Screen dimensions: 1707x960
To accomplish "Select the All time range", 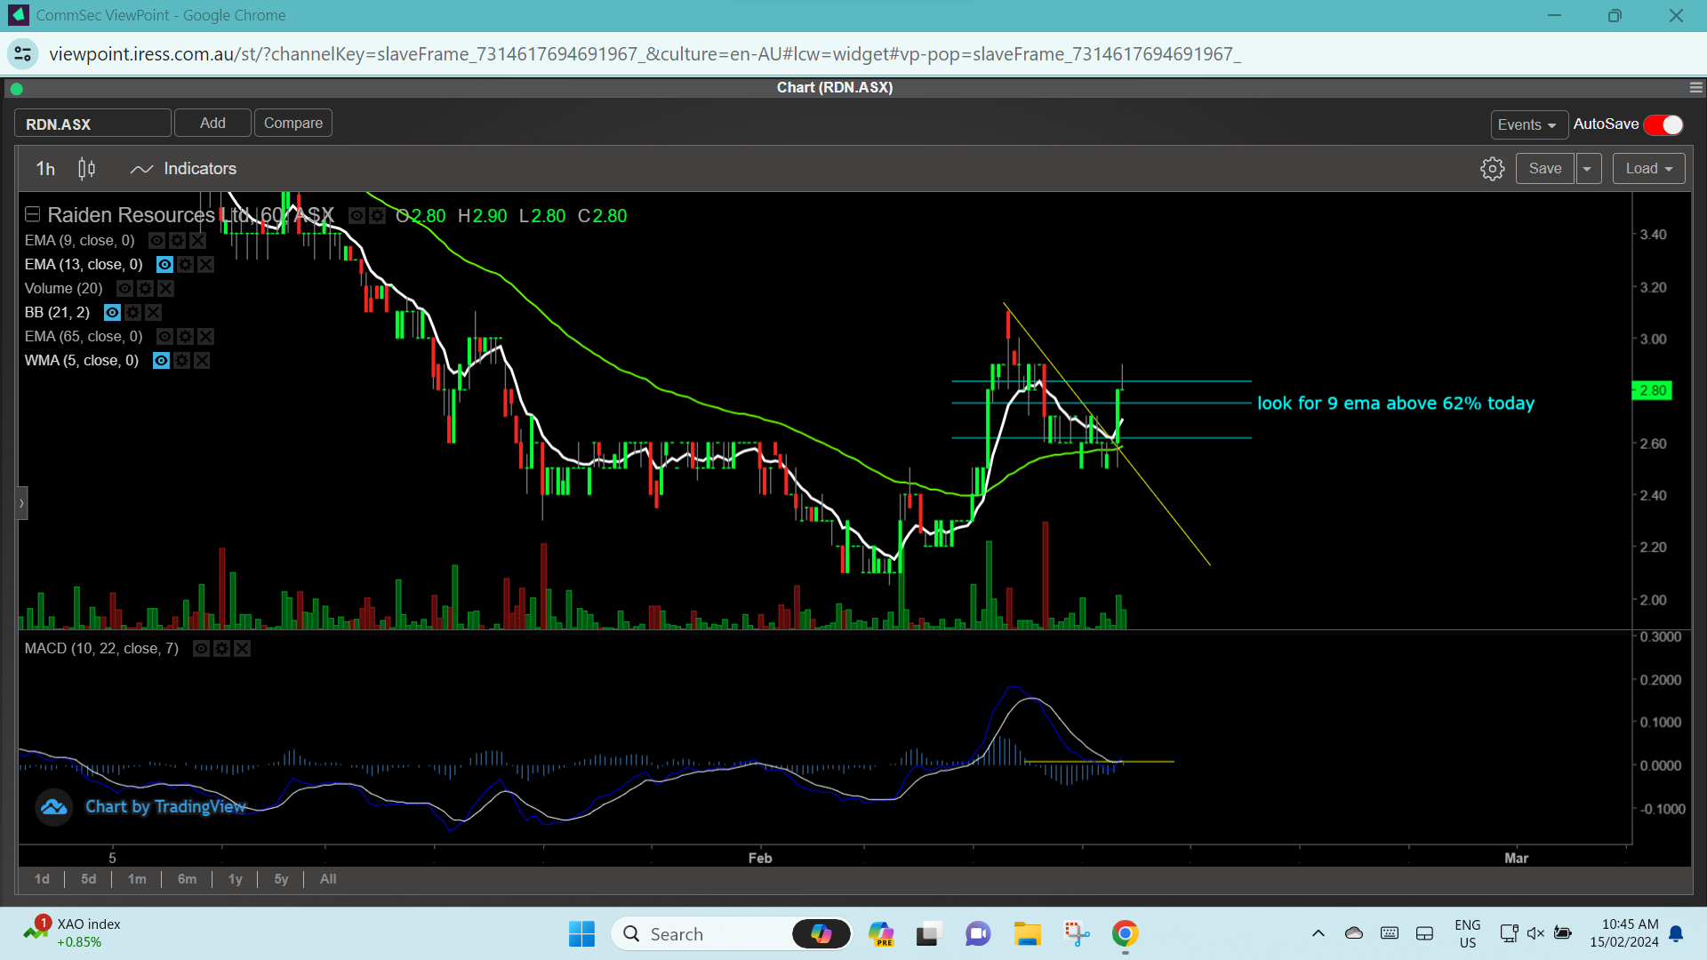I will tap(328, 879).
